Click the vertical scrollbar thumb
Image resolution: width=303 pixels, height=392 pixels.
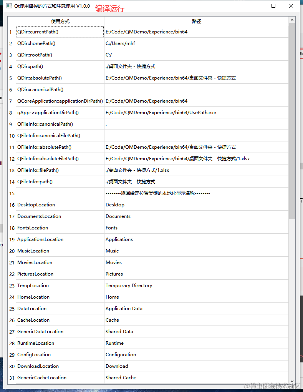(x=292, y=121)
